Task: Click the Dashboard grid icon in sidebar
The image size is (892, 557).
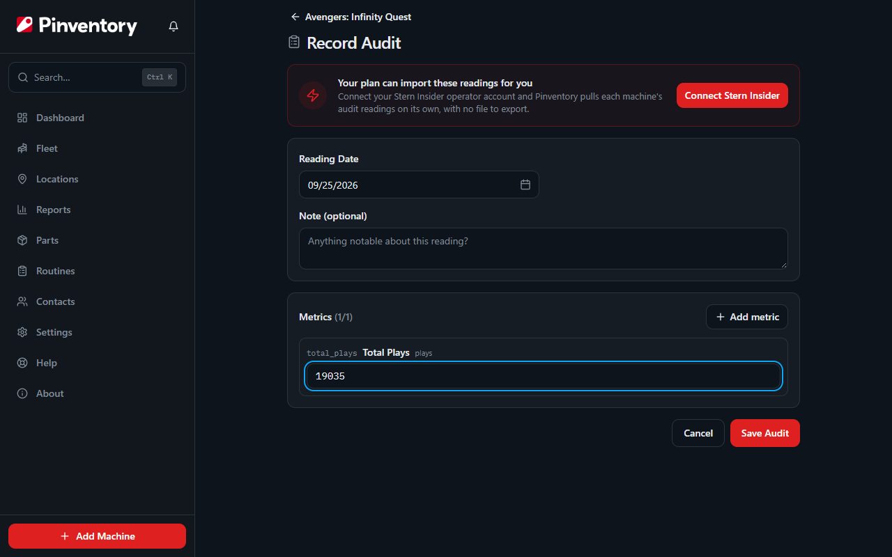Action: (22, 118)
